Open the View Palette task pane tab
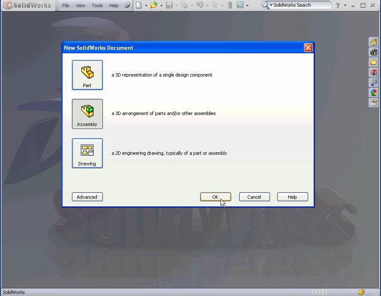Viewport: 381px width, 296px height. (373, 82)
